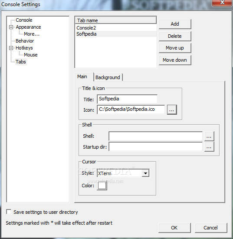This screenshot has width=233, height=239.
Task: Select Console in the settings tree
Action: [24, 20]
